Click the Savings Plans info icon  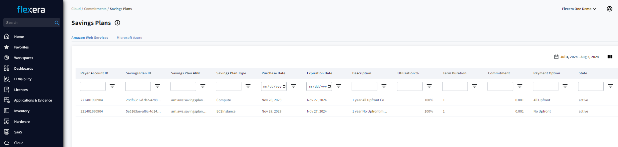tap(117, 23)
